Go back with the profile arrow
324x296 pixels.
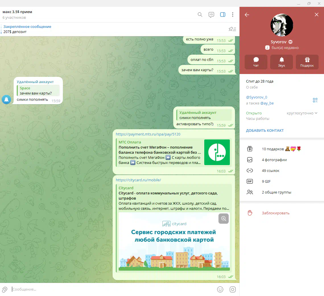[247, 15]
